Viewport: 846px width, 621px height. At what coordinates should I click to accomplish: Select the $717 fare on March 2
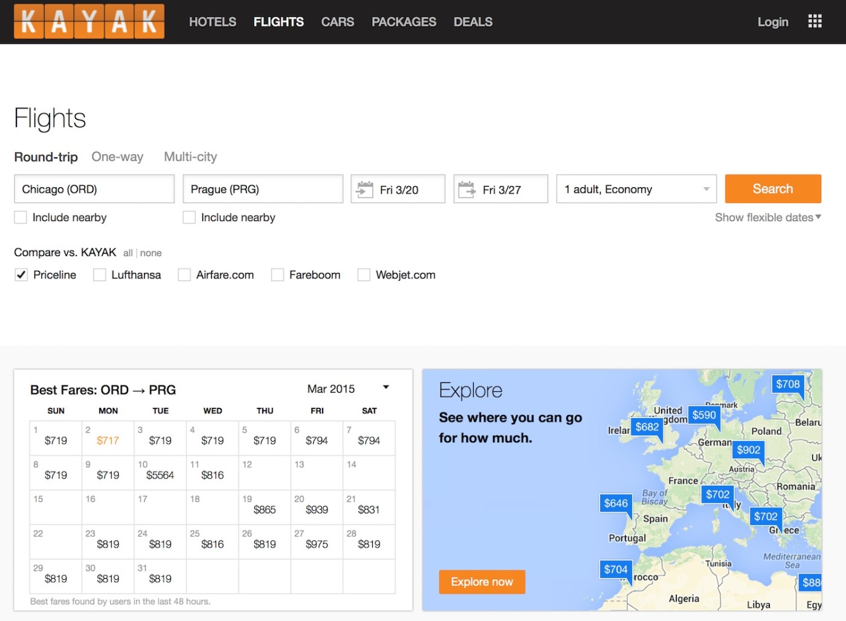tap(108, 440)
